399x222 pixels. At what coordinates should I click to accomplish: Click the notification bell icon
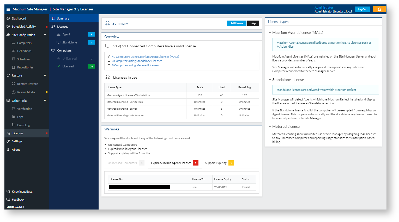[x=379, y=9]
